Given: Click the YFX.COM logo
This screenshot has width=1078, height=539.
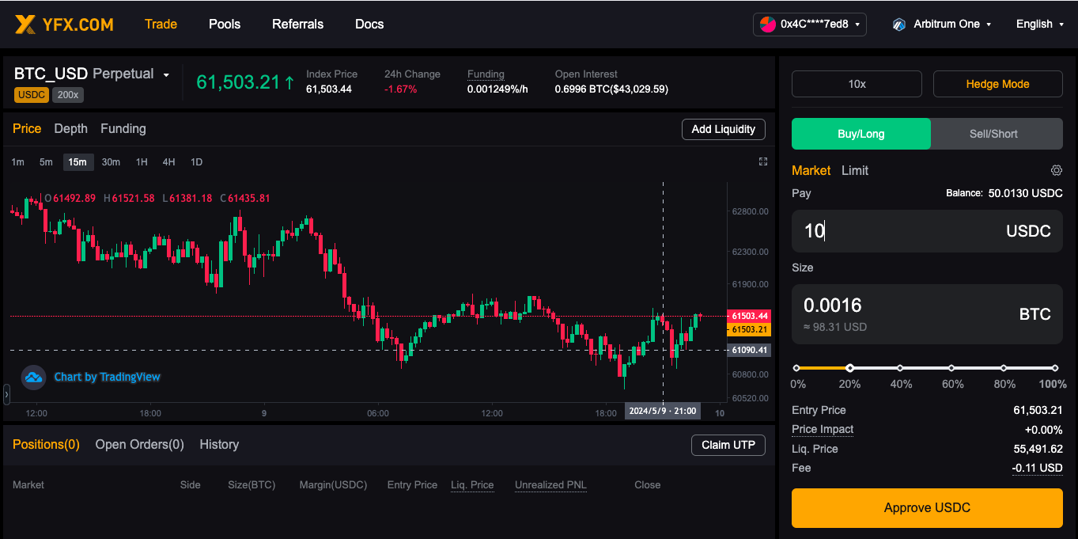Looking at the screenshot, I should click(64, 25).
